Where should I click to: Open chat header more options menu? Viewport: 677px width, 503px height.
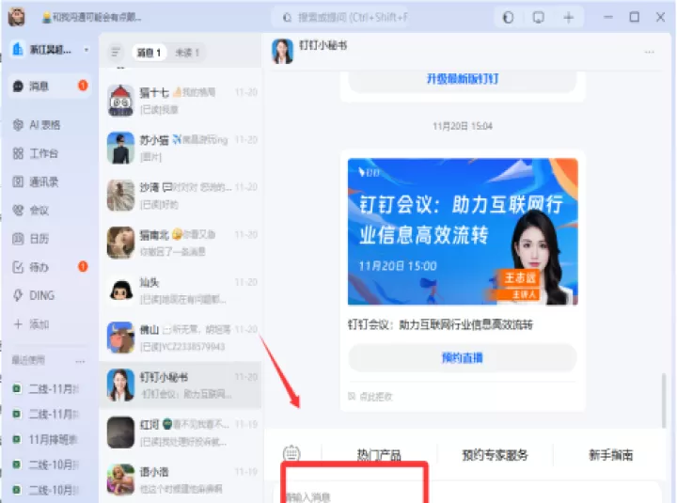[x=649, y=52]
